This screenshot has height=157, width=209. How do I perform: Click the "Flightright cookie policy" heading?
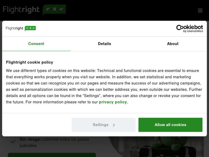30,62
